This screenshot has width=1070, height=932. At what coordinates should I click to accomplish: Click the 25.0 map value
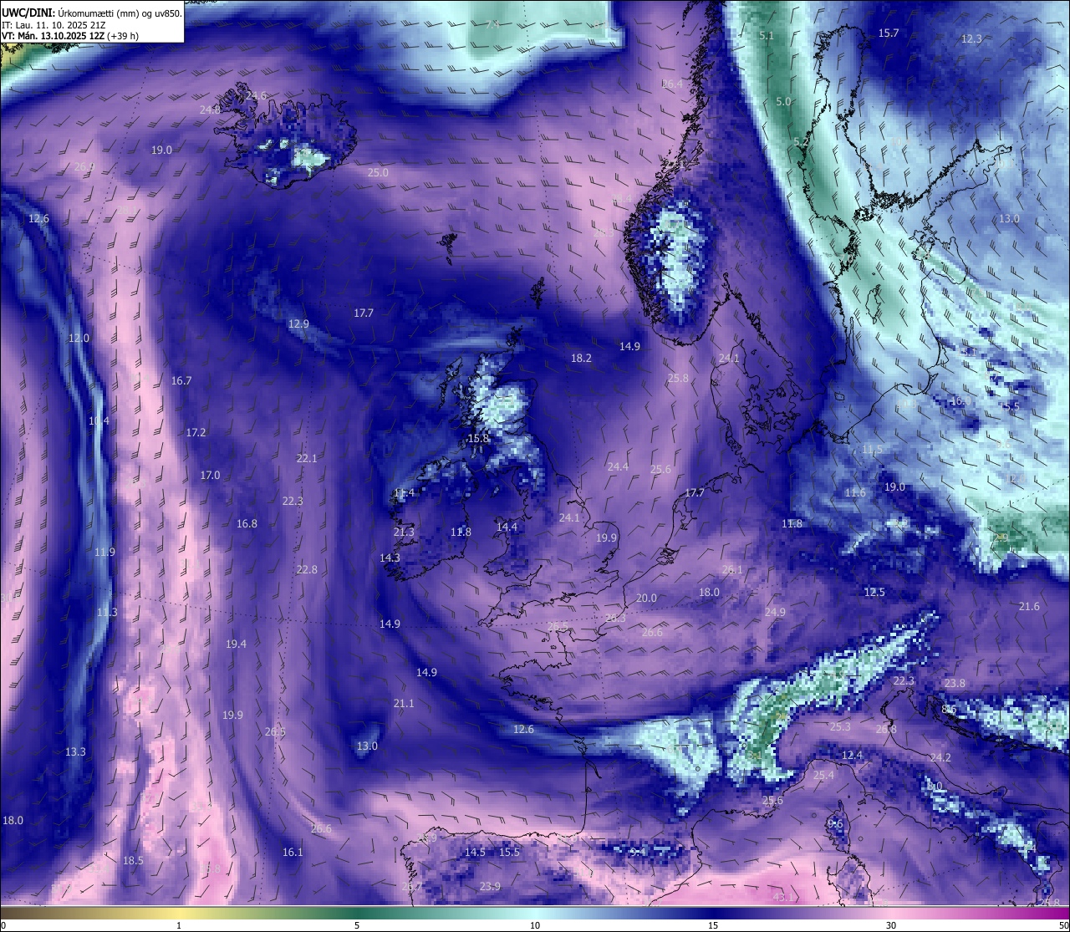click(x=378, y=173)
